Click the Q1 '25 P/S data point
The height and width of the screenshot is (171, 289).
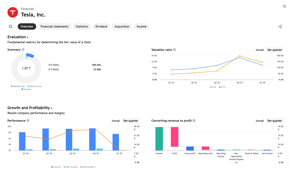(x=262, y=65)
